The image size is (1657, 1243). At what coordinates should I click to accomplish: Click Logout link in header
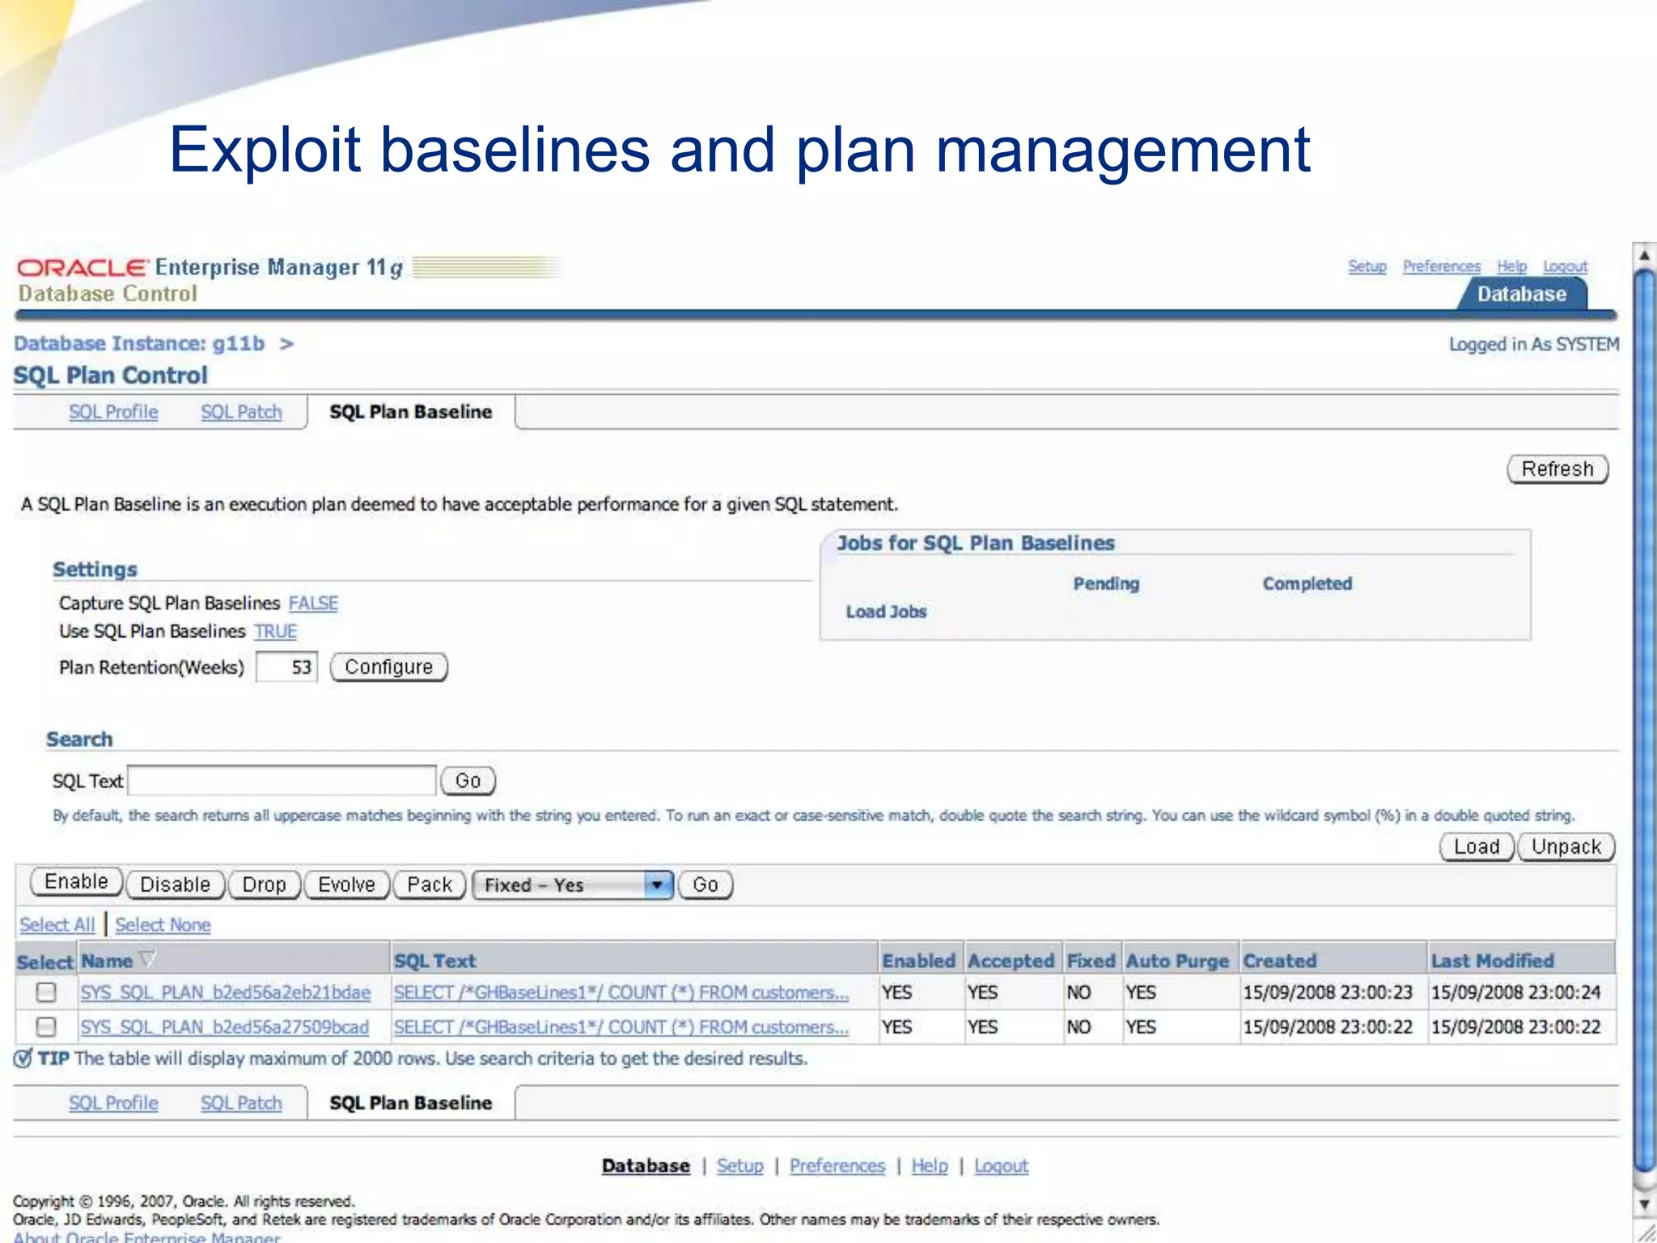click(x=1565, y=266)
